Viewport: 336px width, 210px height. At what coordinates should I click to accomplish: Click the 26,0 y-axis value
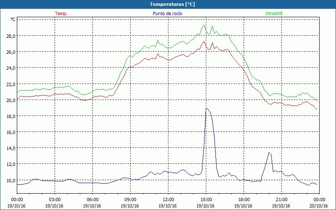pyautogui.click(x=11, y=52)
